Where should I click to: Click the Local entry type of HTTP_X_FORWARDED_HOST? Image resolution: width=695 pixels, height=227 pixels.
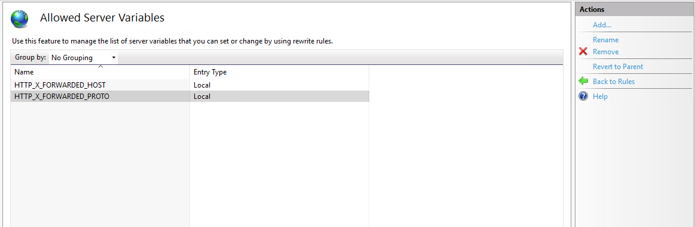(x=201, y=85)
